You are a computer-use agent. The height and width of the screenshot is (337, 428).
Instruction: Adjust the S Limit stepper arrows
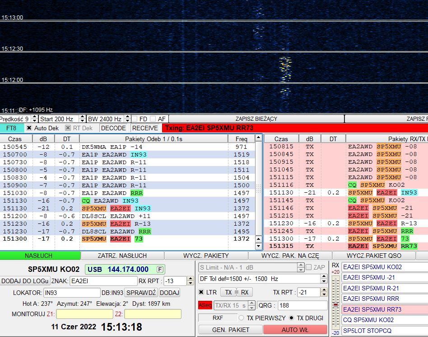(x=301, y=267)
